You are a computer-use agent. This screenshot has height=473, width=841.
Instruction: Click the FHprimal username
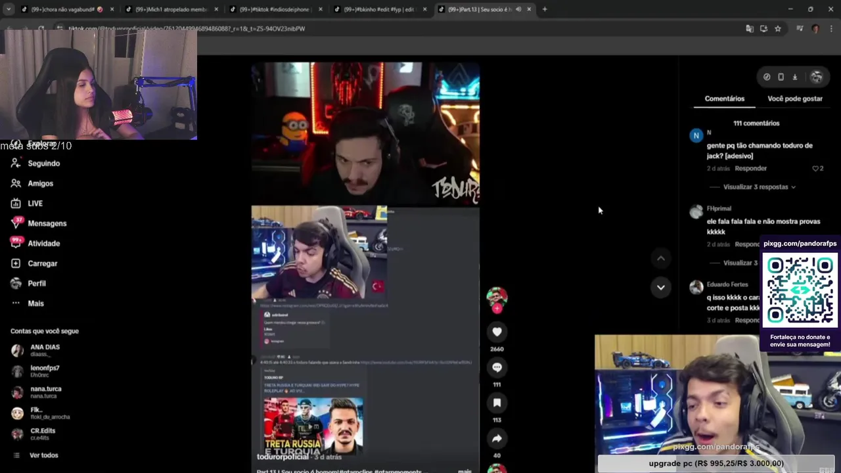click(719, 208)
